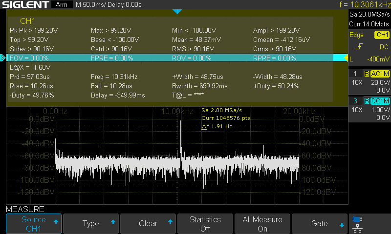391x234 pixels.
Task: Click the Edge trigger type label
Action: [356, 35]
